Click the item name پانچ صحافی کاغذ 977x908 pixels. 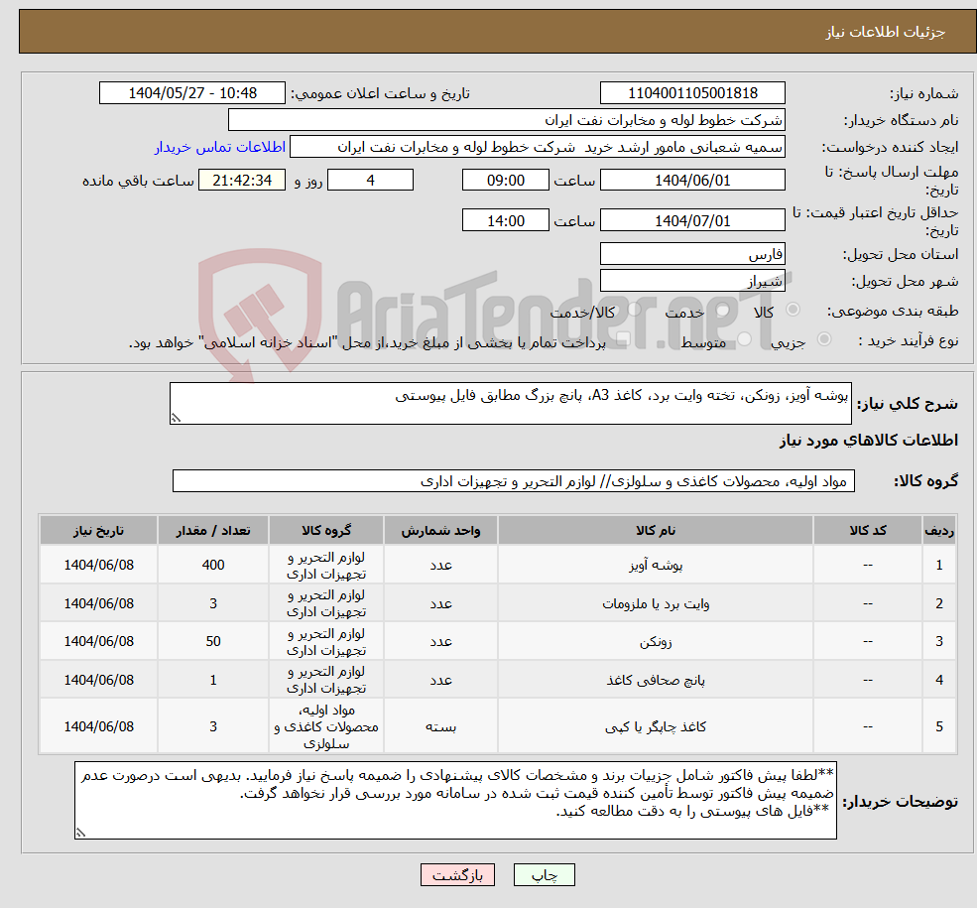tap(656, 680)
